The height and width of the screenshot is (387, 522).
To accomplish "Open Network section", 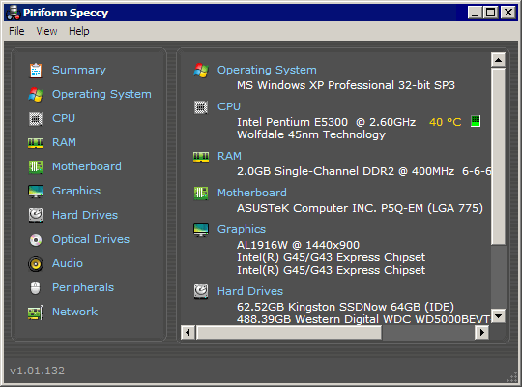I will click(74, 312).
